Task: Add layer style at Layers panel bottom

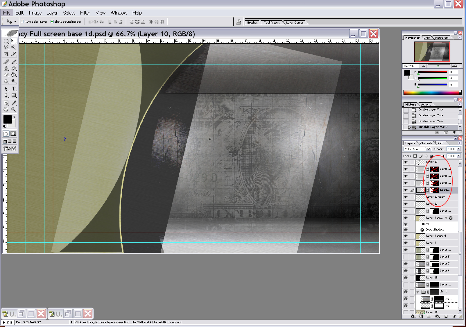Action: [413, 316]
